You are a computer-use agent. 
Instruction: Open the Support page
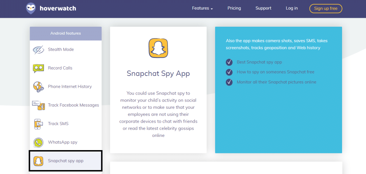(x=263, y=8)
